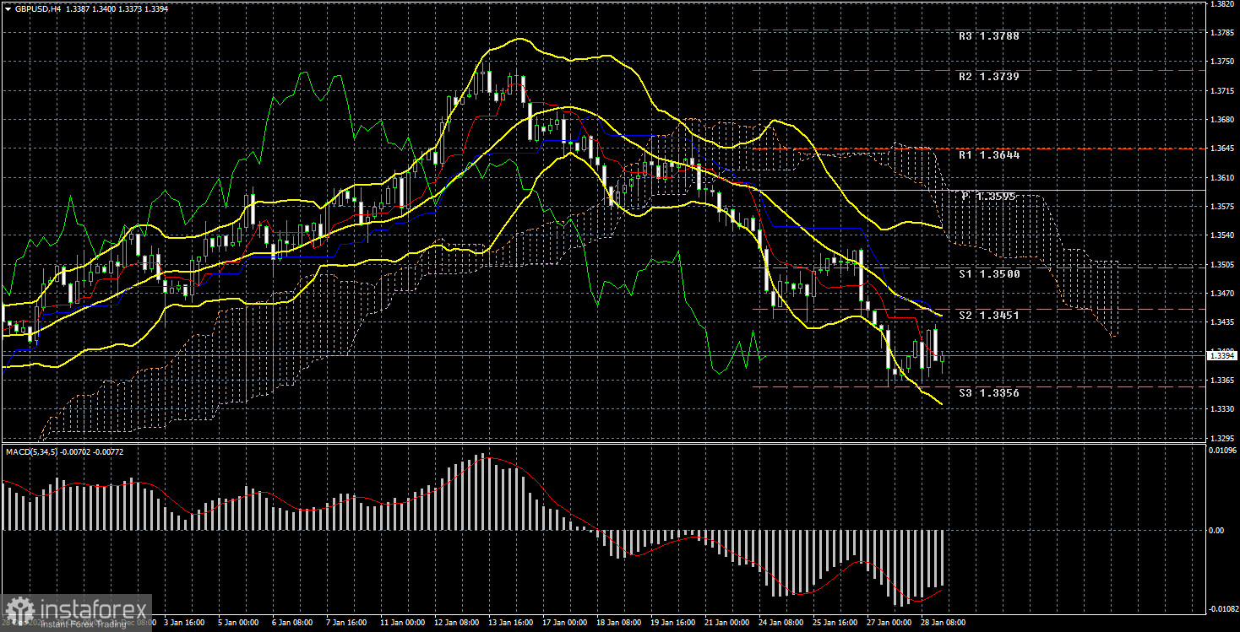Image resolution: width=1240 pixels, height=632 pixels.
Task: Click time axis label 11 Jan 00:00
Action: tap(402, 623)
